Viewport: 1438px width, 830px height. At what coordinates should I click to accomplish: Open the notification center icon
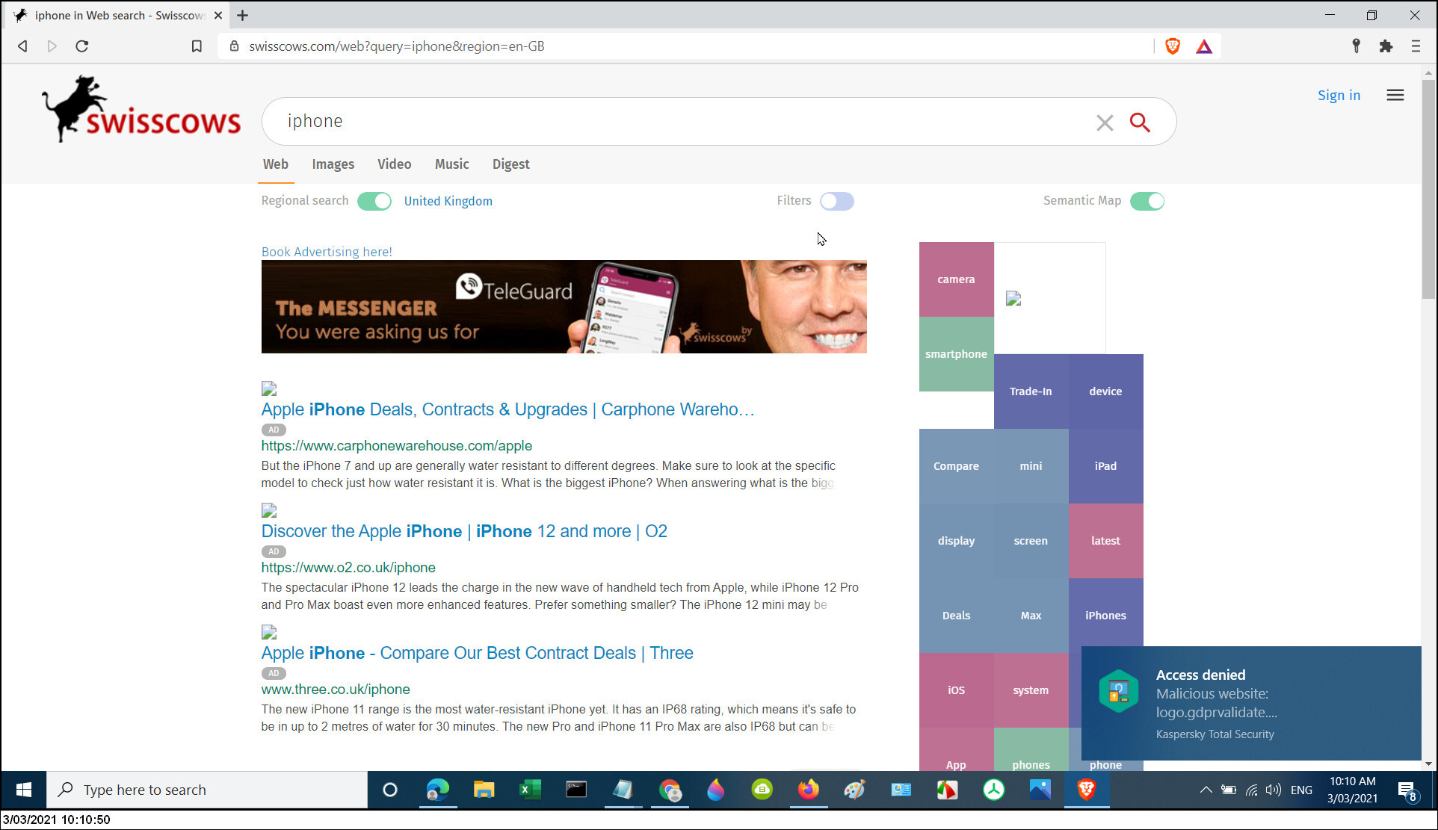1407,790
